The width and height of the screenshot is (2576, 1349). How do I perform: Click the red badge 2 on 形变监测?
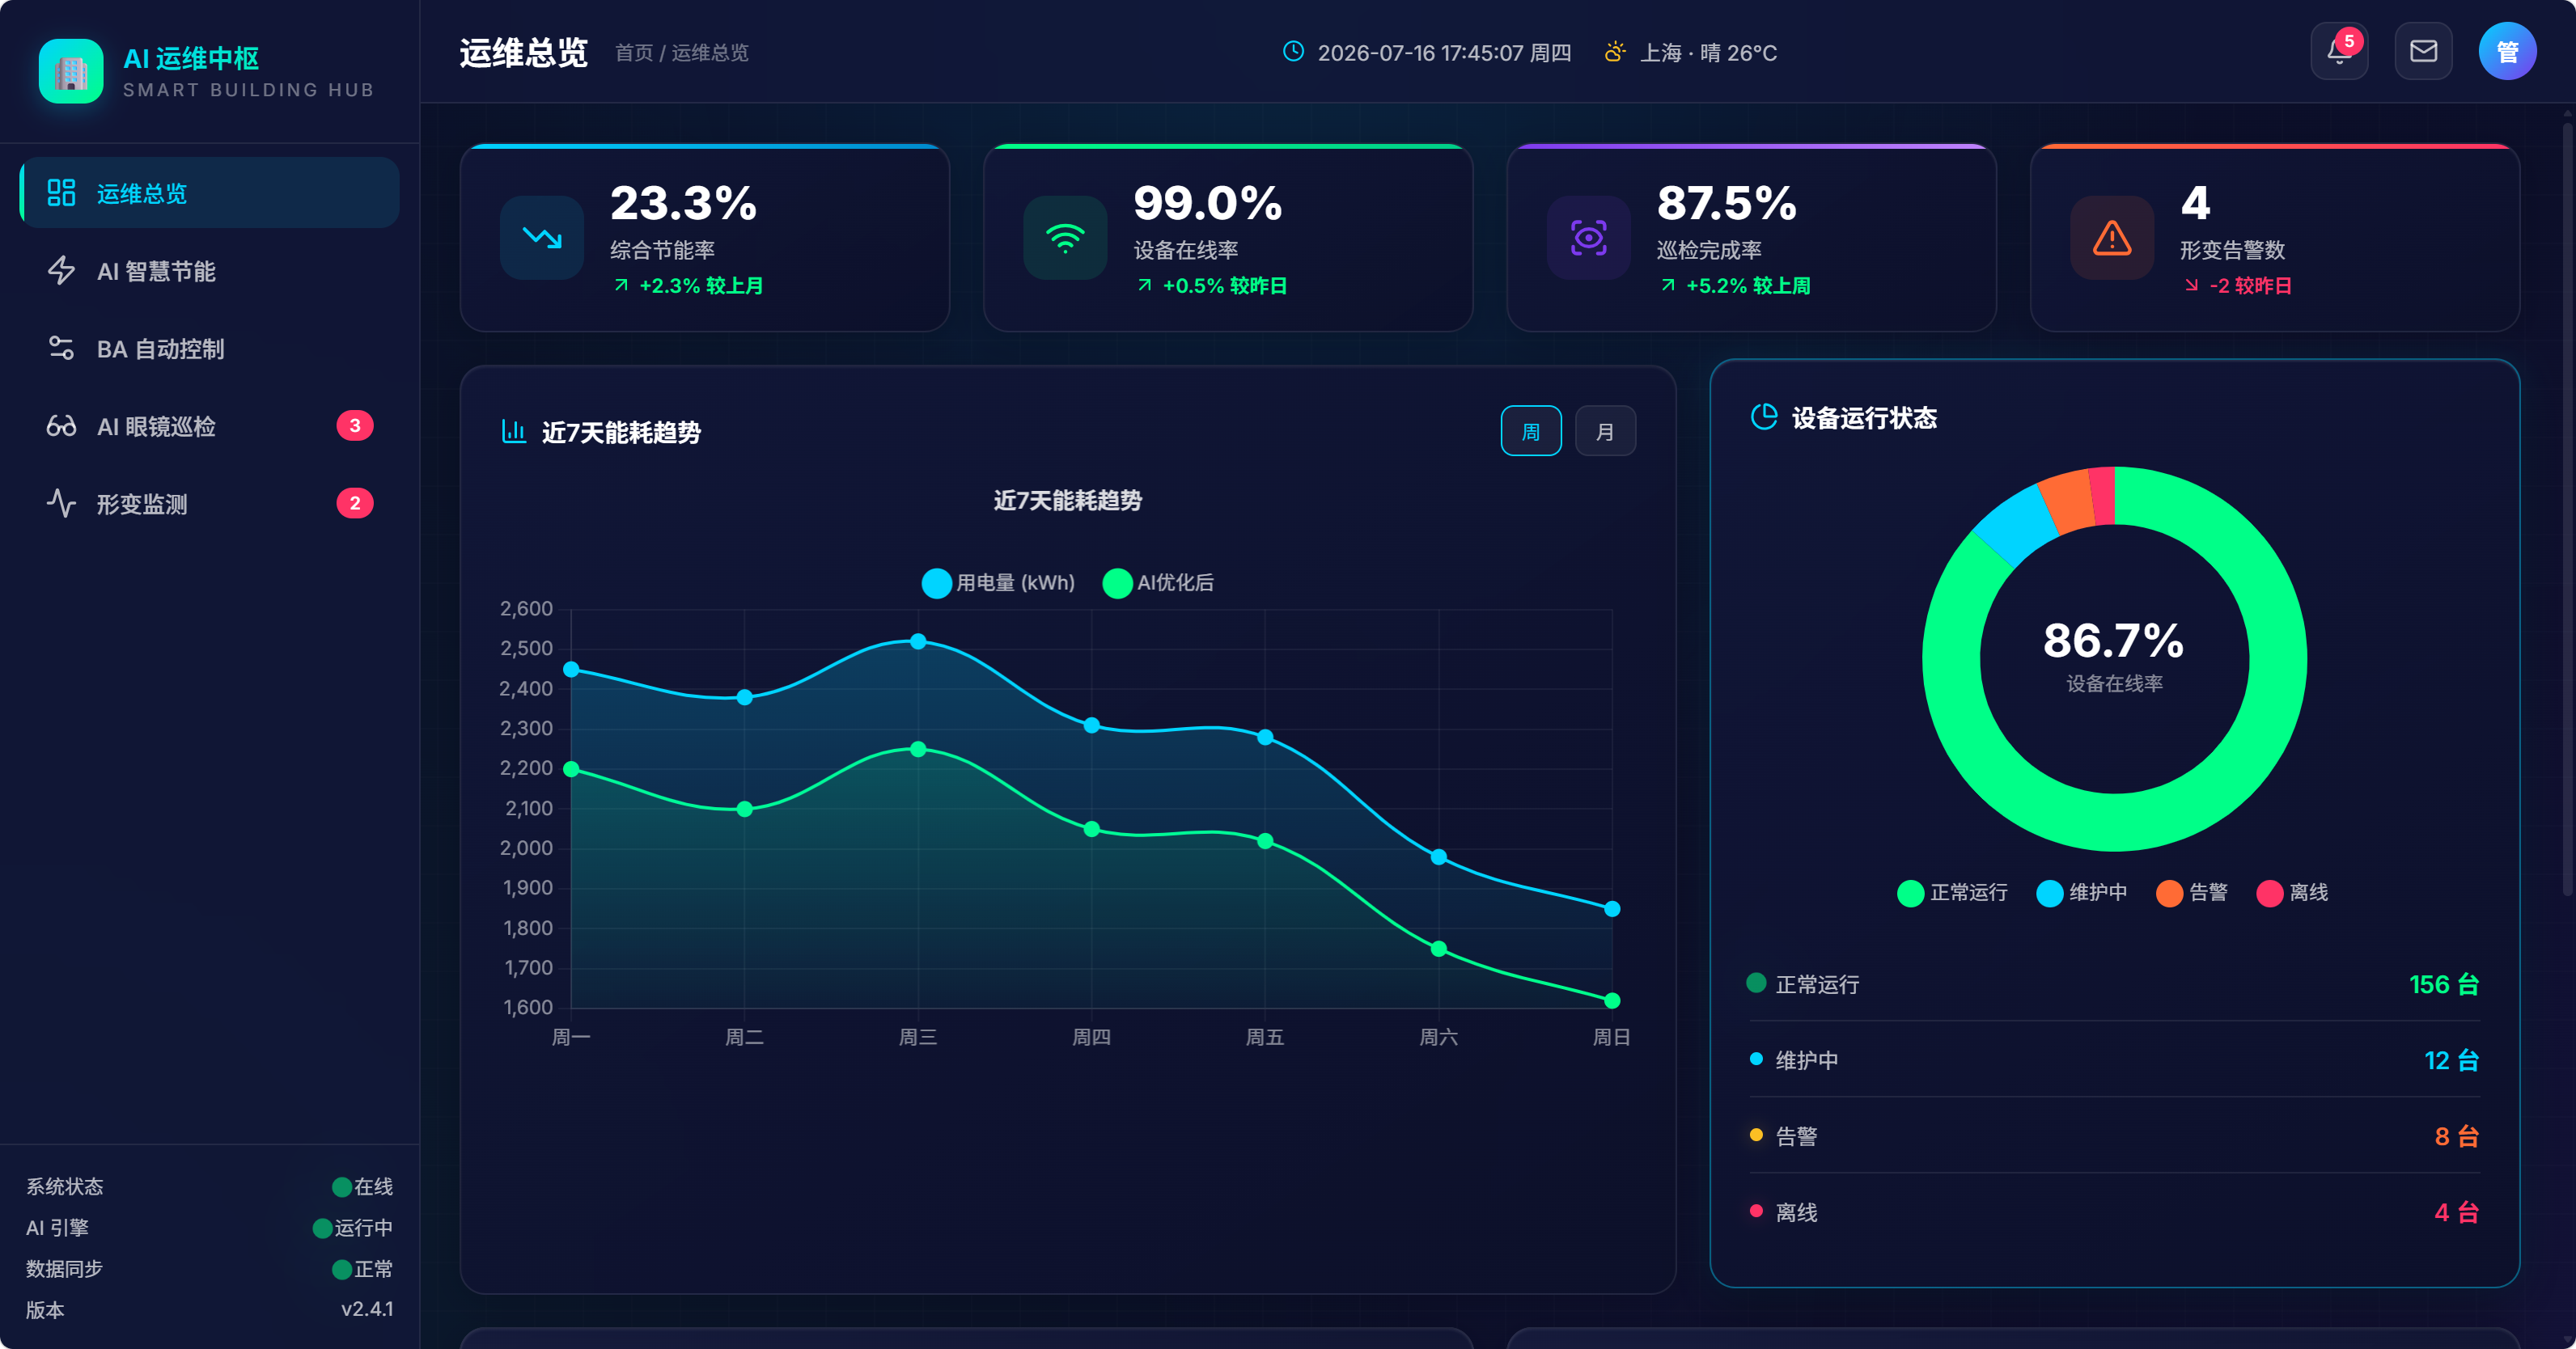[x=355, y=503]
